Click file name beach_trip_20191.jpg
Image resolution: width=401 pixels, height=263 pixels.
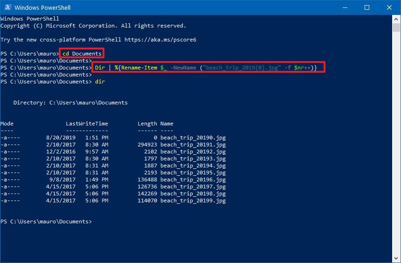click(193, 145)
